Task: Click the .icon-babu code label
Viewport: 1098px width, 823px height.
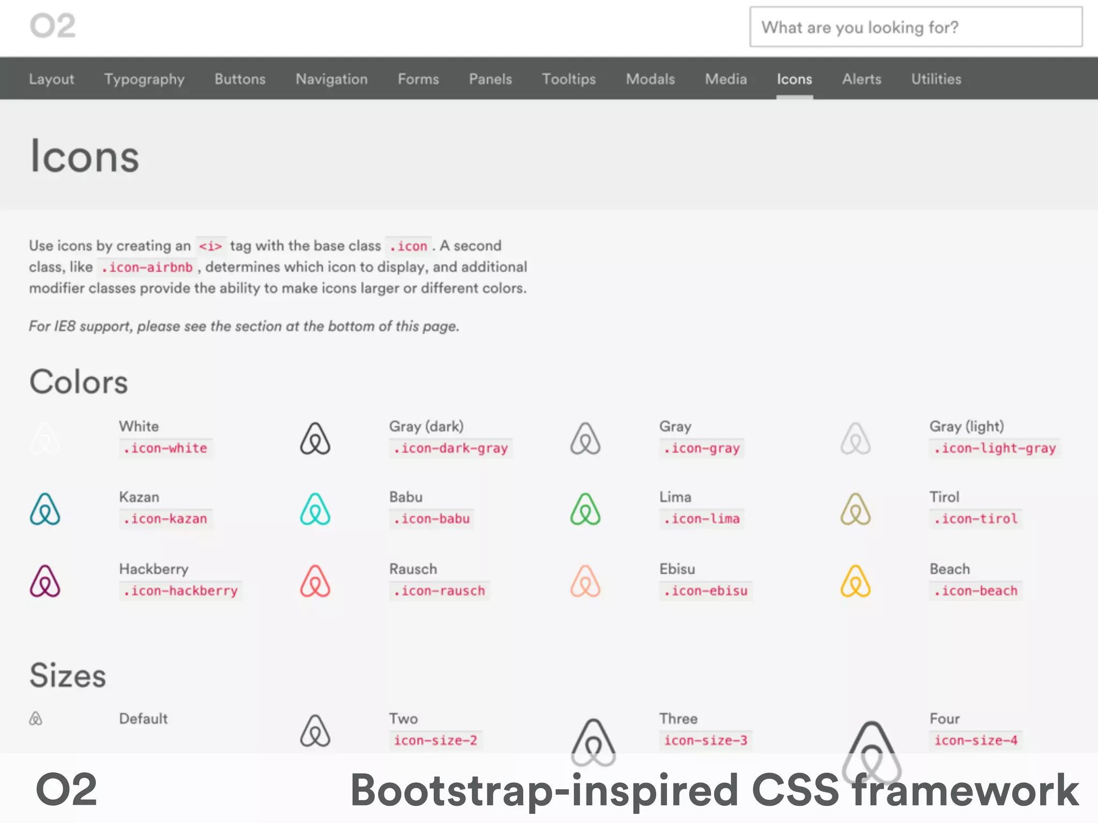Action: (432, 519)
